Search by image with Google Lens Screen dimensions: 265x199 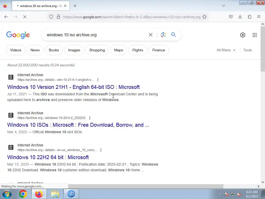[x=163, y=35]
